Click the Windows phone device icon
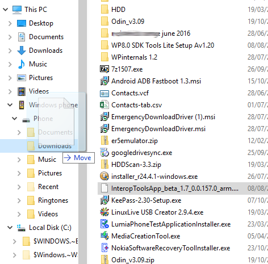The height and width of the screenshot is (264, 268). coord(22,105)
